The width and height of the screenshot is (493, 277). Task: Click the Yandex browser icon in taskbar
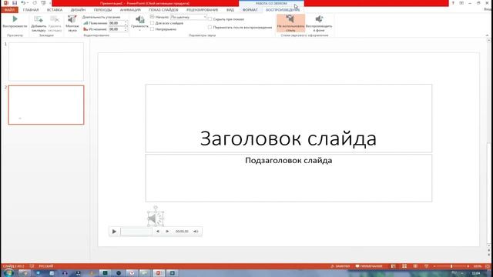click(x=132, y=273)
